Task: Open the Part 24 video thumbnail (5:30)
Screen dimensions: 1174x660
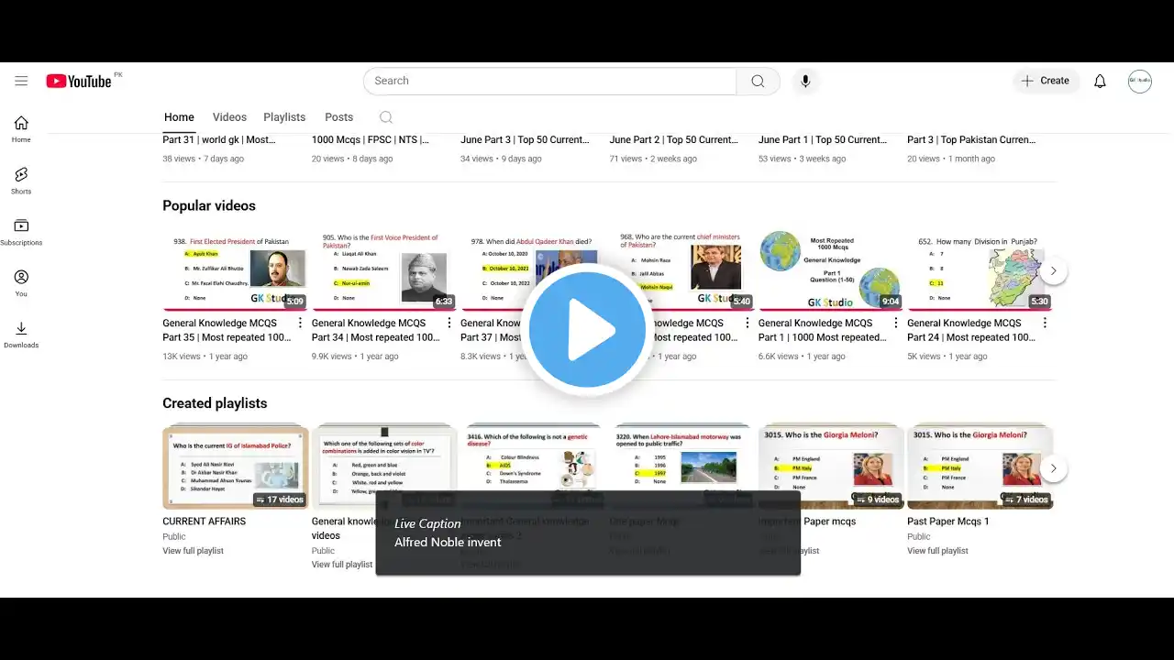Action: tap(980, 270)
